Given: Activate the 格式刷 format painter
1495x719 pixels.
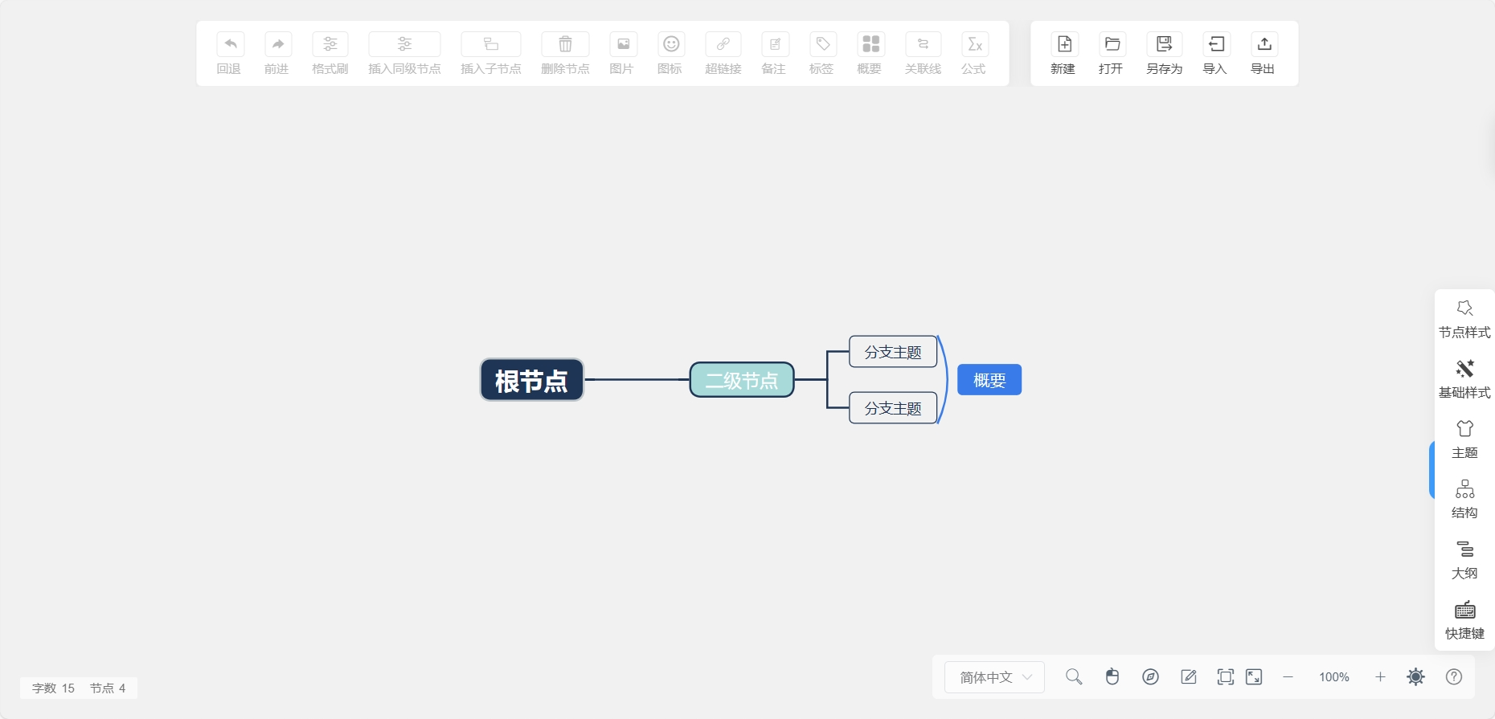Looking at the screenshot, I should (x=330, y=44).
